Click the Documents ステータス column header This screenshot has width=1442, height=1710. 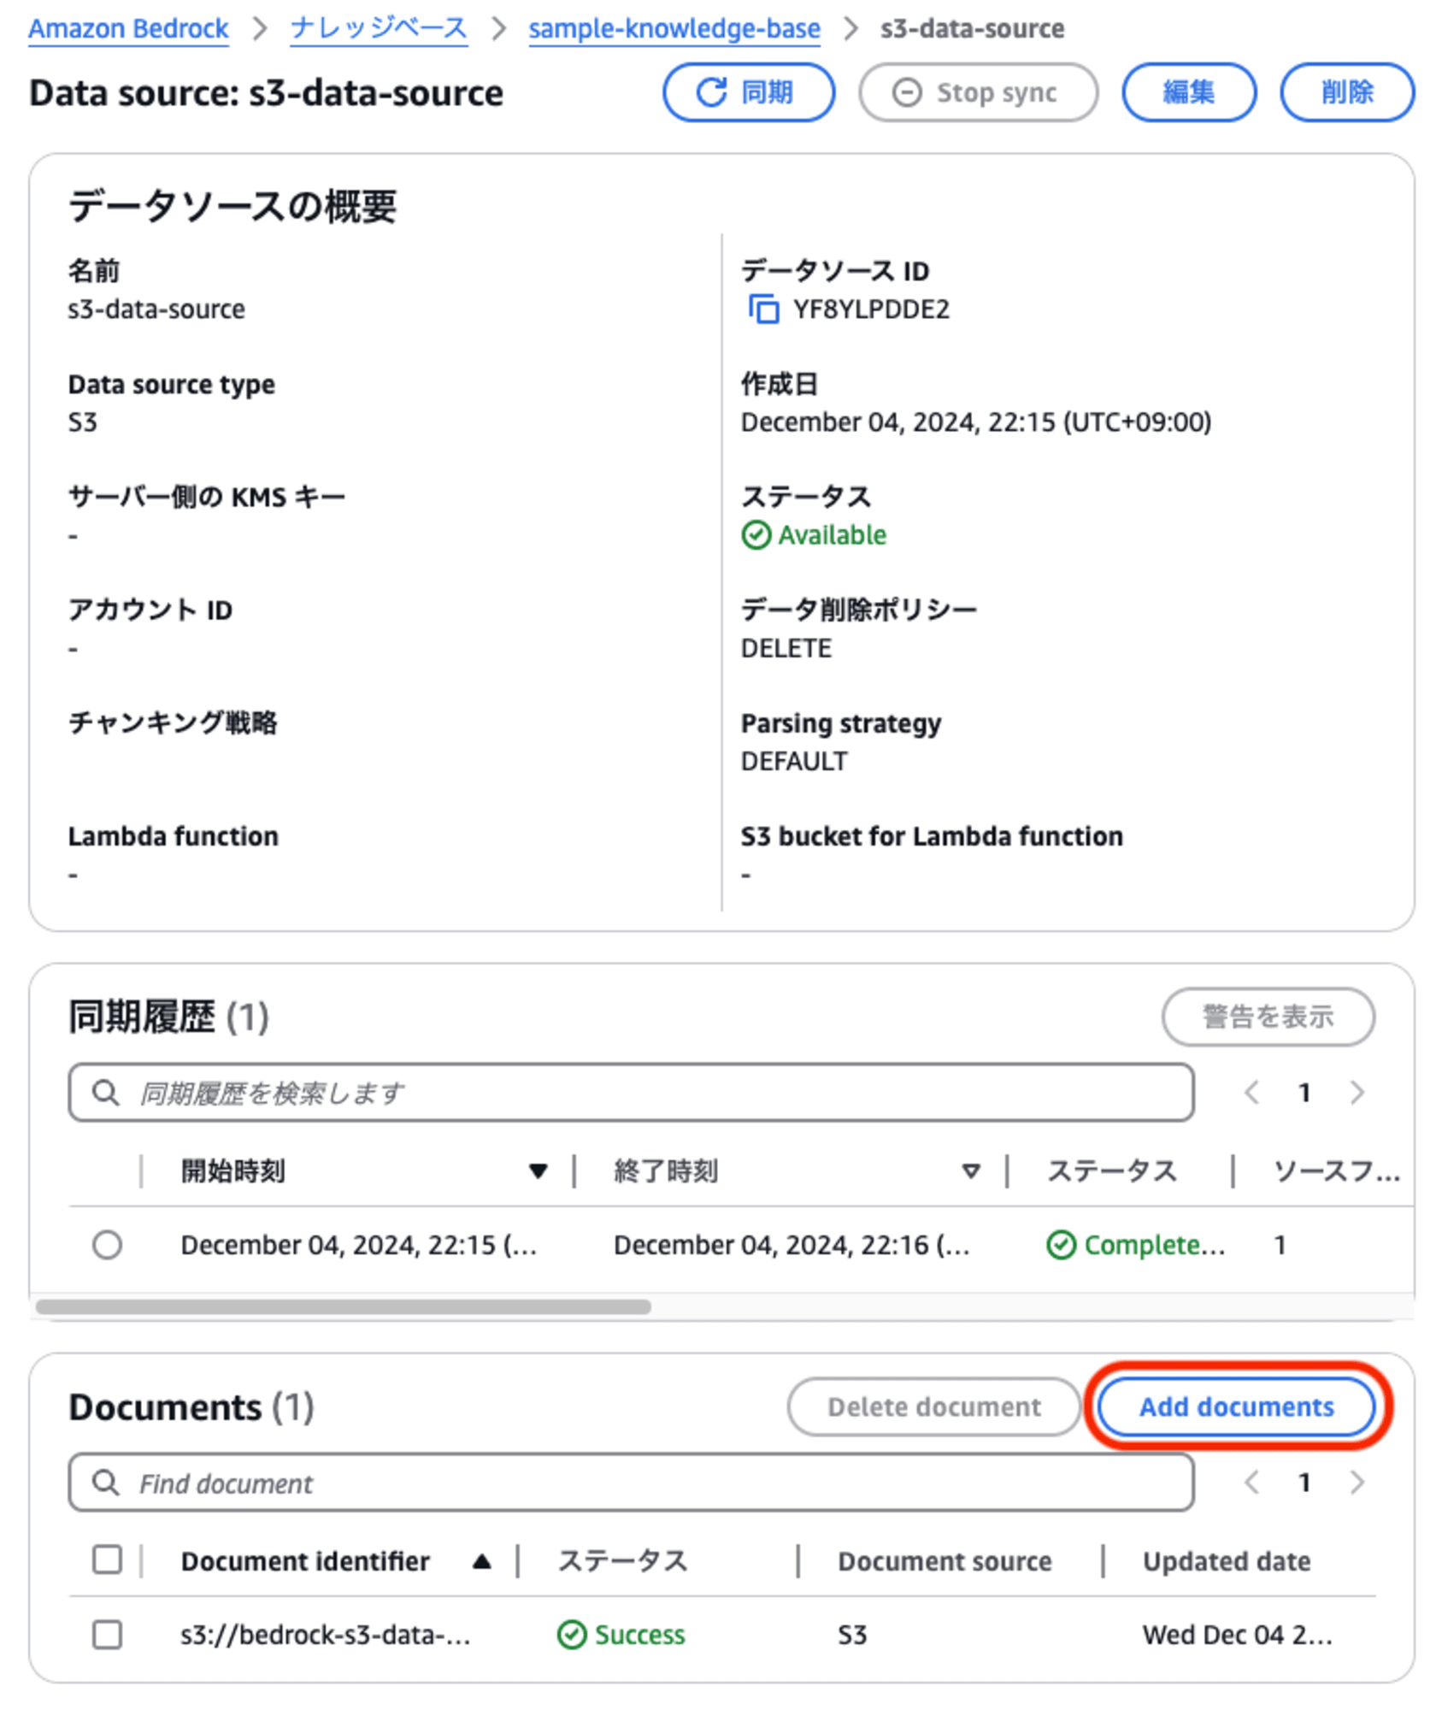(622, 1560)
